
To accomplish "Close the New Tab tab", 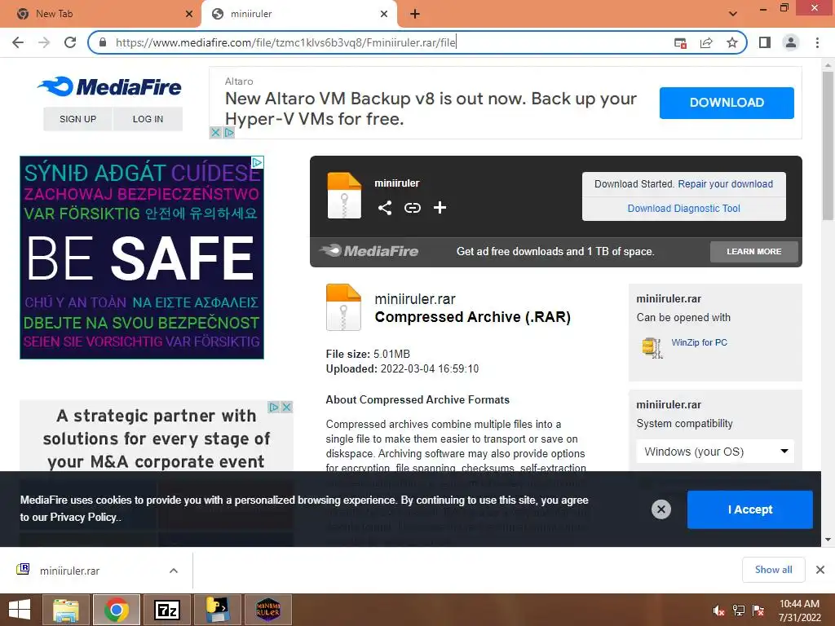I will (x=189, y=14).
